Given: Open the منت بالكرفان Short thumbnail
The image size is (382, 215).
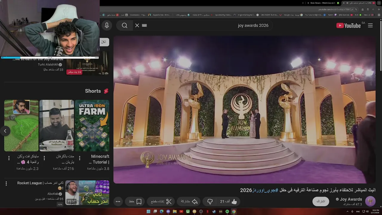Looking at the screenshot, I should coord(57,126).
